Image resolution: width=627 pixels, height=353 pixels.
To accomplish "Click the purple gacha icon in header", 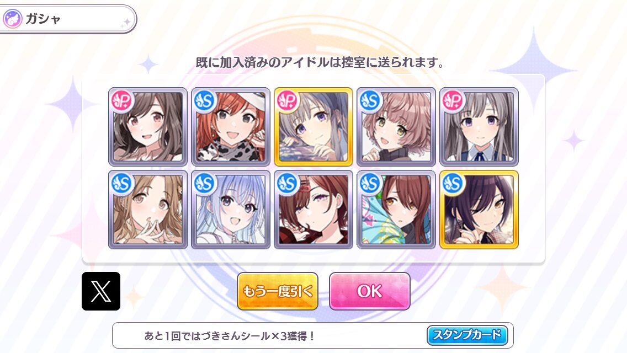I will (12, 19).
